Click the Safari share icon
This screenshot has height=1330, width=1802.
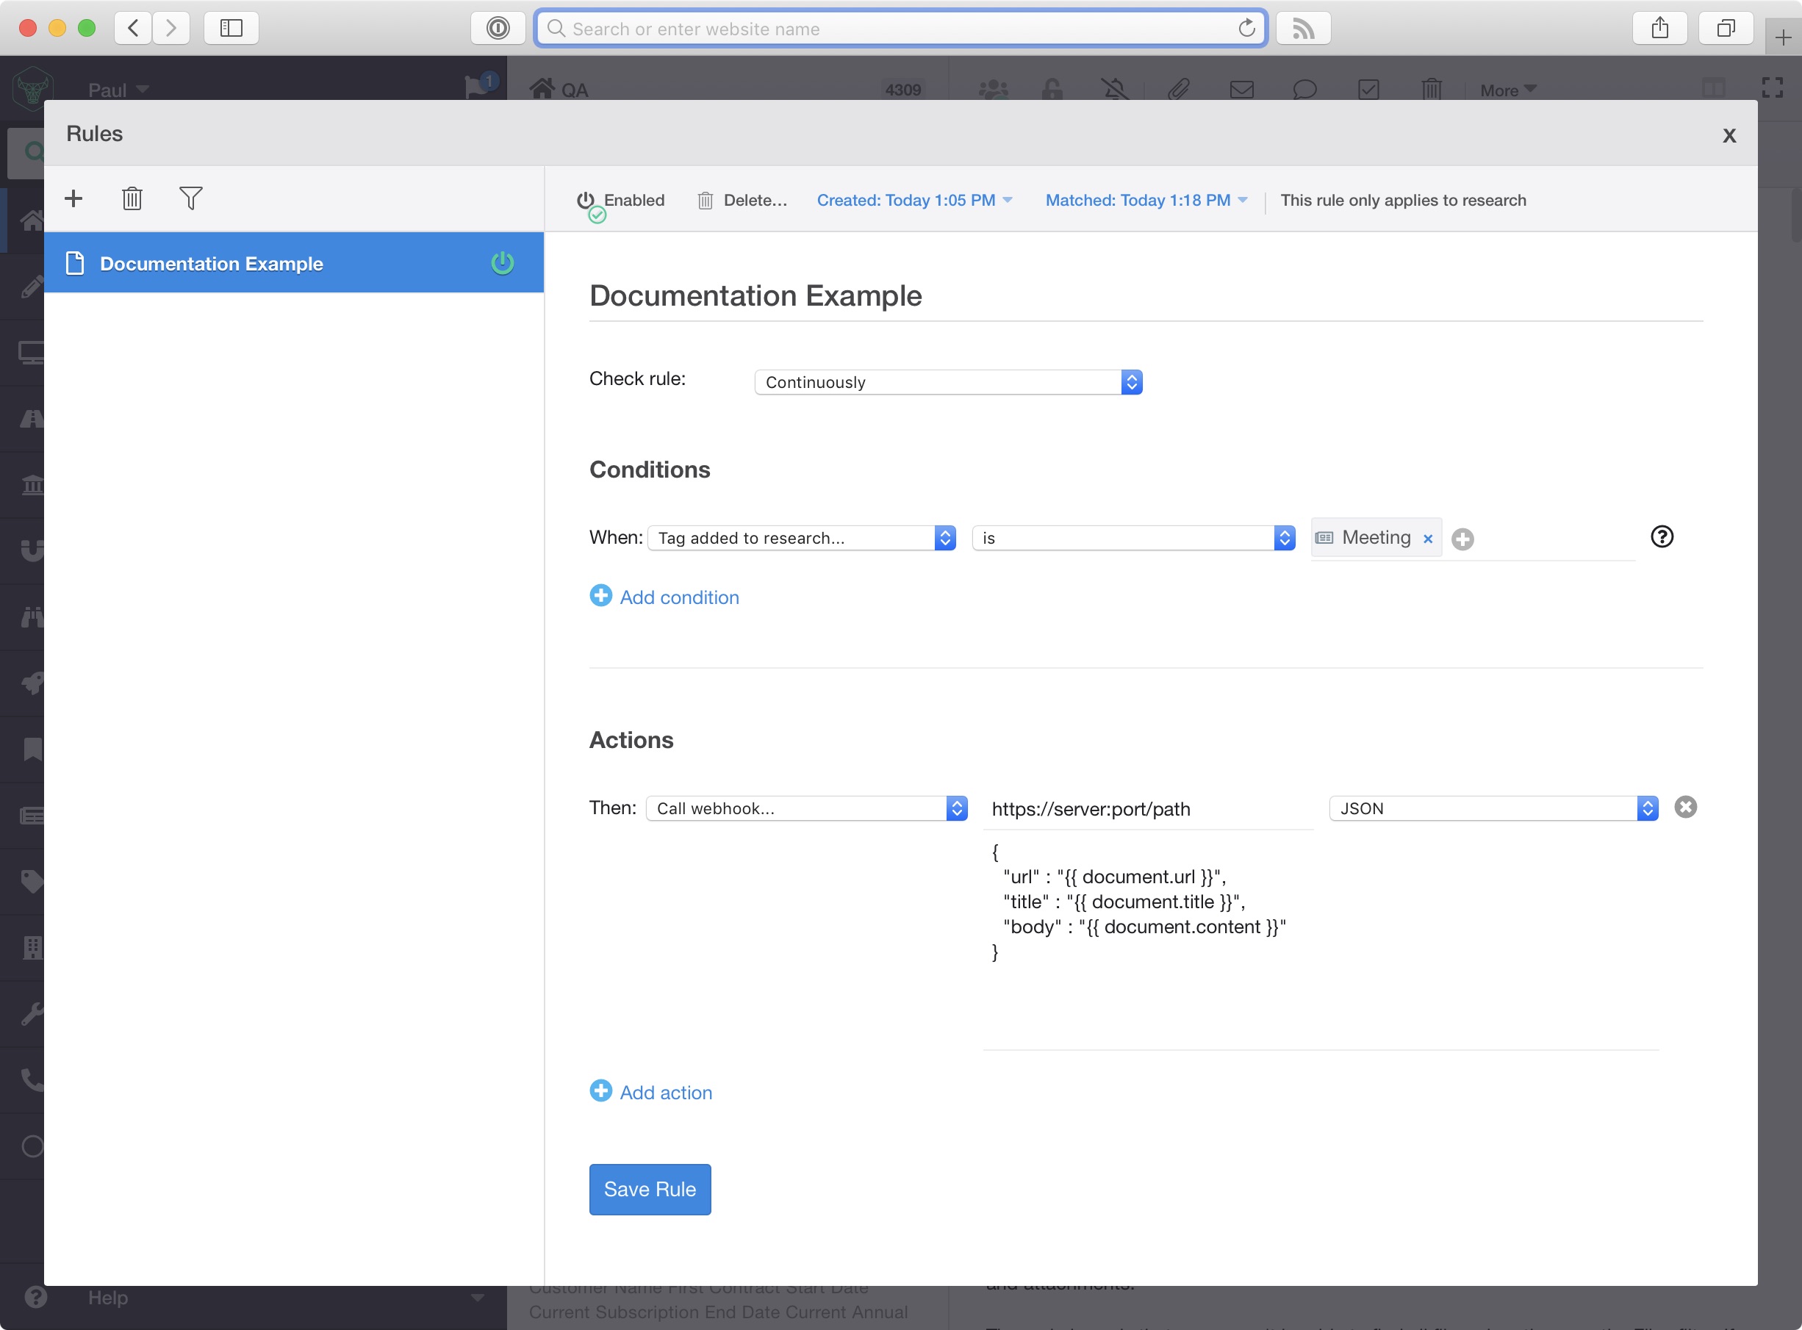1659,29
